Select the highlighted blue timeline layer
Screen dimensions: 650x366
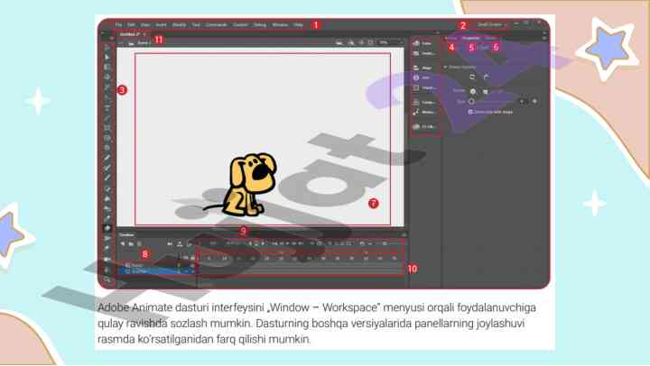coord(157,270)
